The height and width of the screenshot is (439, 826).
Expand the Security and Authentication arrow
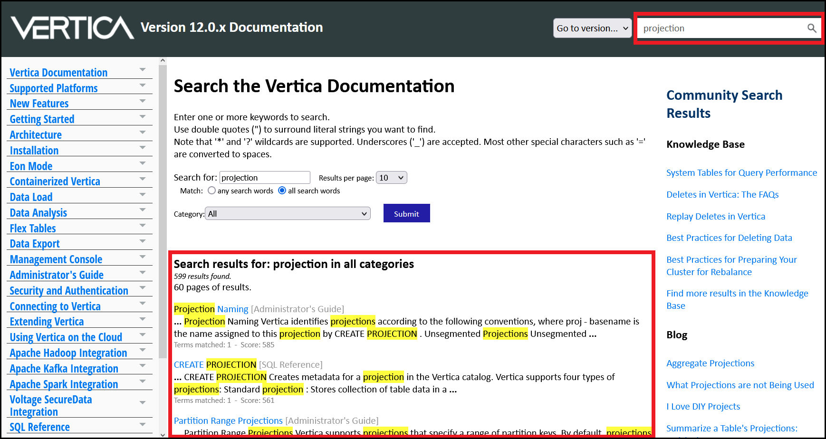142,288
